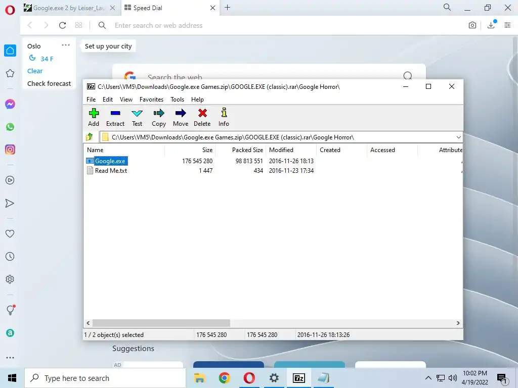Open the Windows Start menu
This screenshot has height=388, width=518.
coord(12,378)
